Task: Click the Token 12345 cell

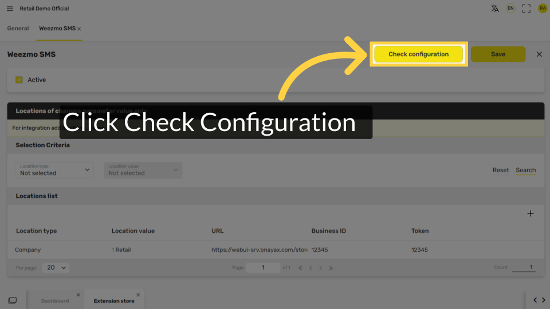Action: click(x=419, y=250)
